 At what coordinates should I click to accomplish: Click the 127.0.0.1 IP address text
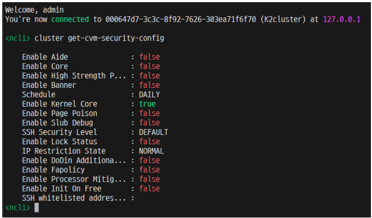click(342, 20)
